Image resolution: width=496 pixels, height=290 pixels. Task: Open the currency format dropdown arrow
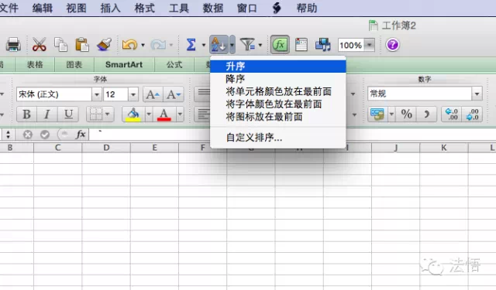click(391, 114)
